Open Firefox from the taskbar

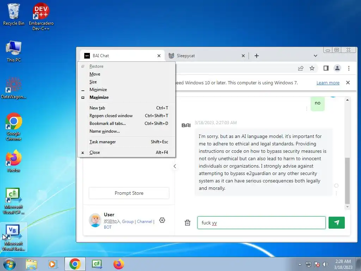click(118, 264)
